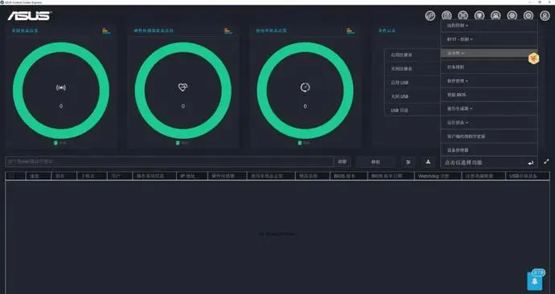Viewport: 555px width, 294px height.
Task: Sort by the BIOS 版本日期 column header
Action: [x=391, y=176]
